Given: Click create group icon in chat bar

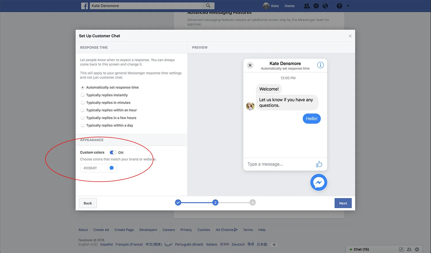Looking at the screenshot, I should [409, 249].
